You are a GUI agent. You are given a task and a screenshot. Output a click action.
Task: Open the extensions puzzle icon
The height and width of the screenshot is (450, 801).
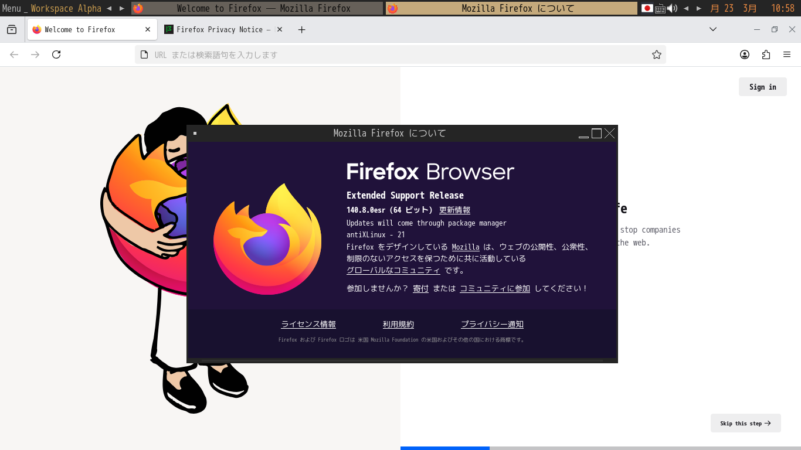click(x=766, y=54)
